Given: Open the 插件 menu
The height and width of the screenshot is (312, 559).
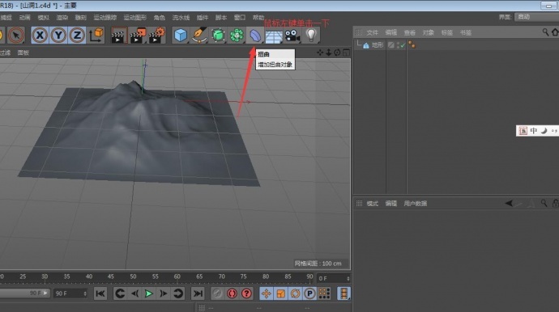Looking at the screenshot, I should 203,18.
